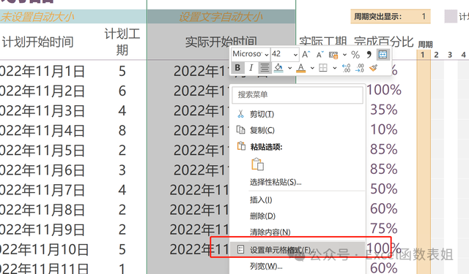Open 选择性粘贴(S)... dialog
The image size is (469, 274).
(298, 182)
